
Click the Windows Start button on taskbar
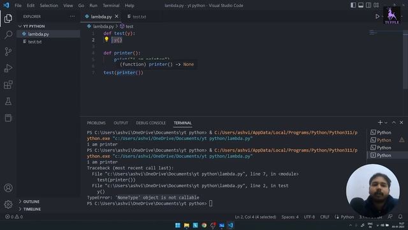tap(178, 225)
